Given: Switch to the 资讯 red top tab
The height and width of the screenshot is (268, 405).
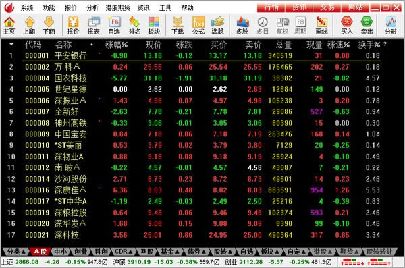Looking at the screenshot, I should tap(299, 7).
